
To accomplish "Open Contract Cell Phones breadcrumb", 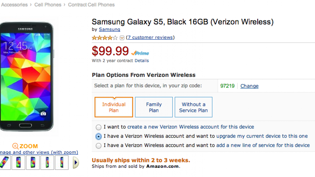I will click(x=91, y=5).
